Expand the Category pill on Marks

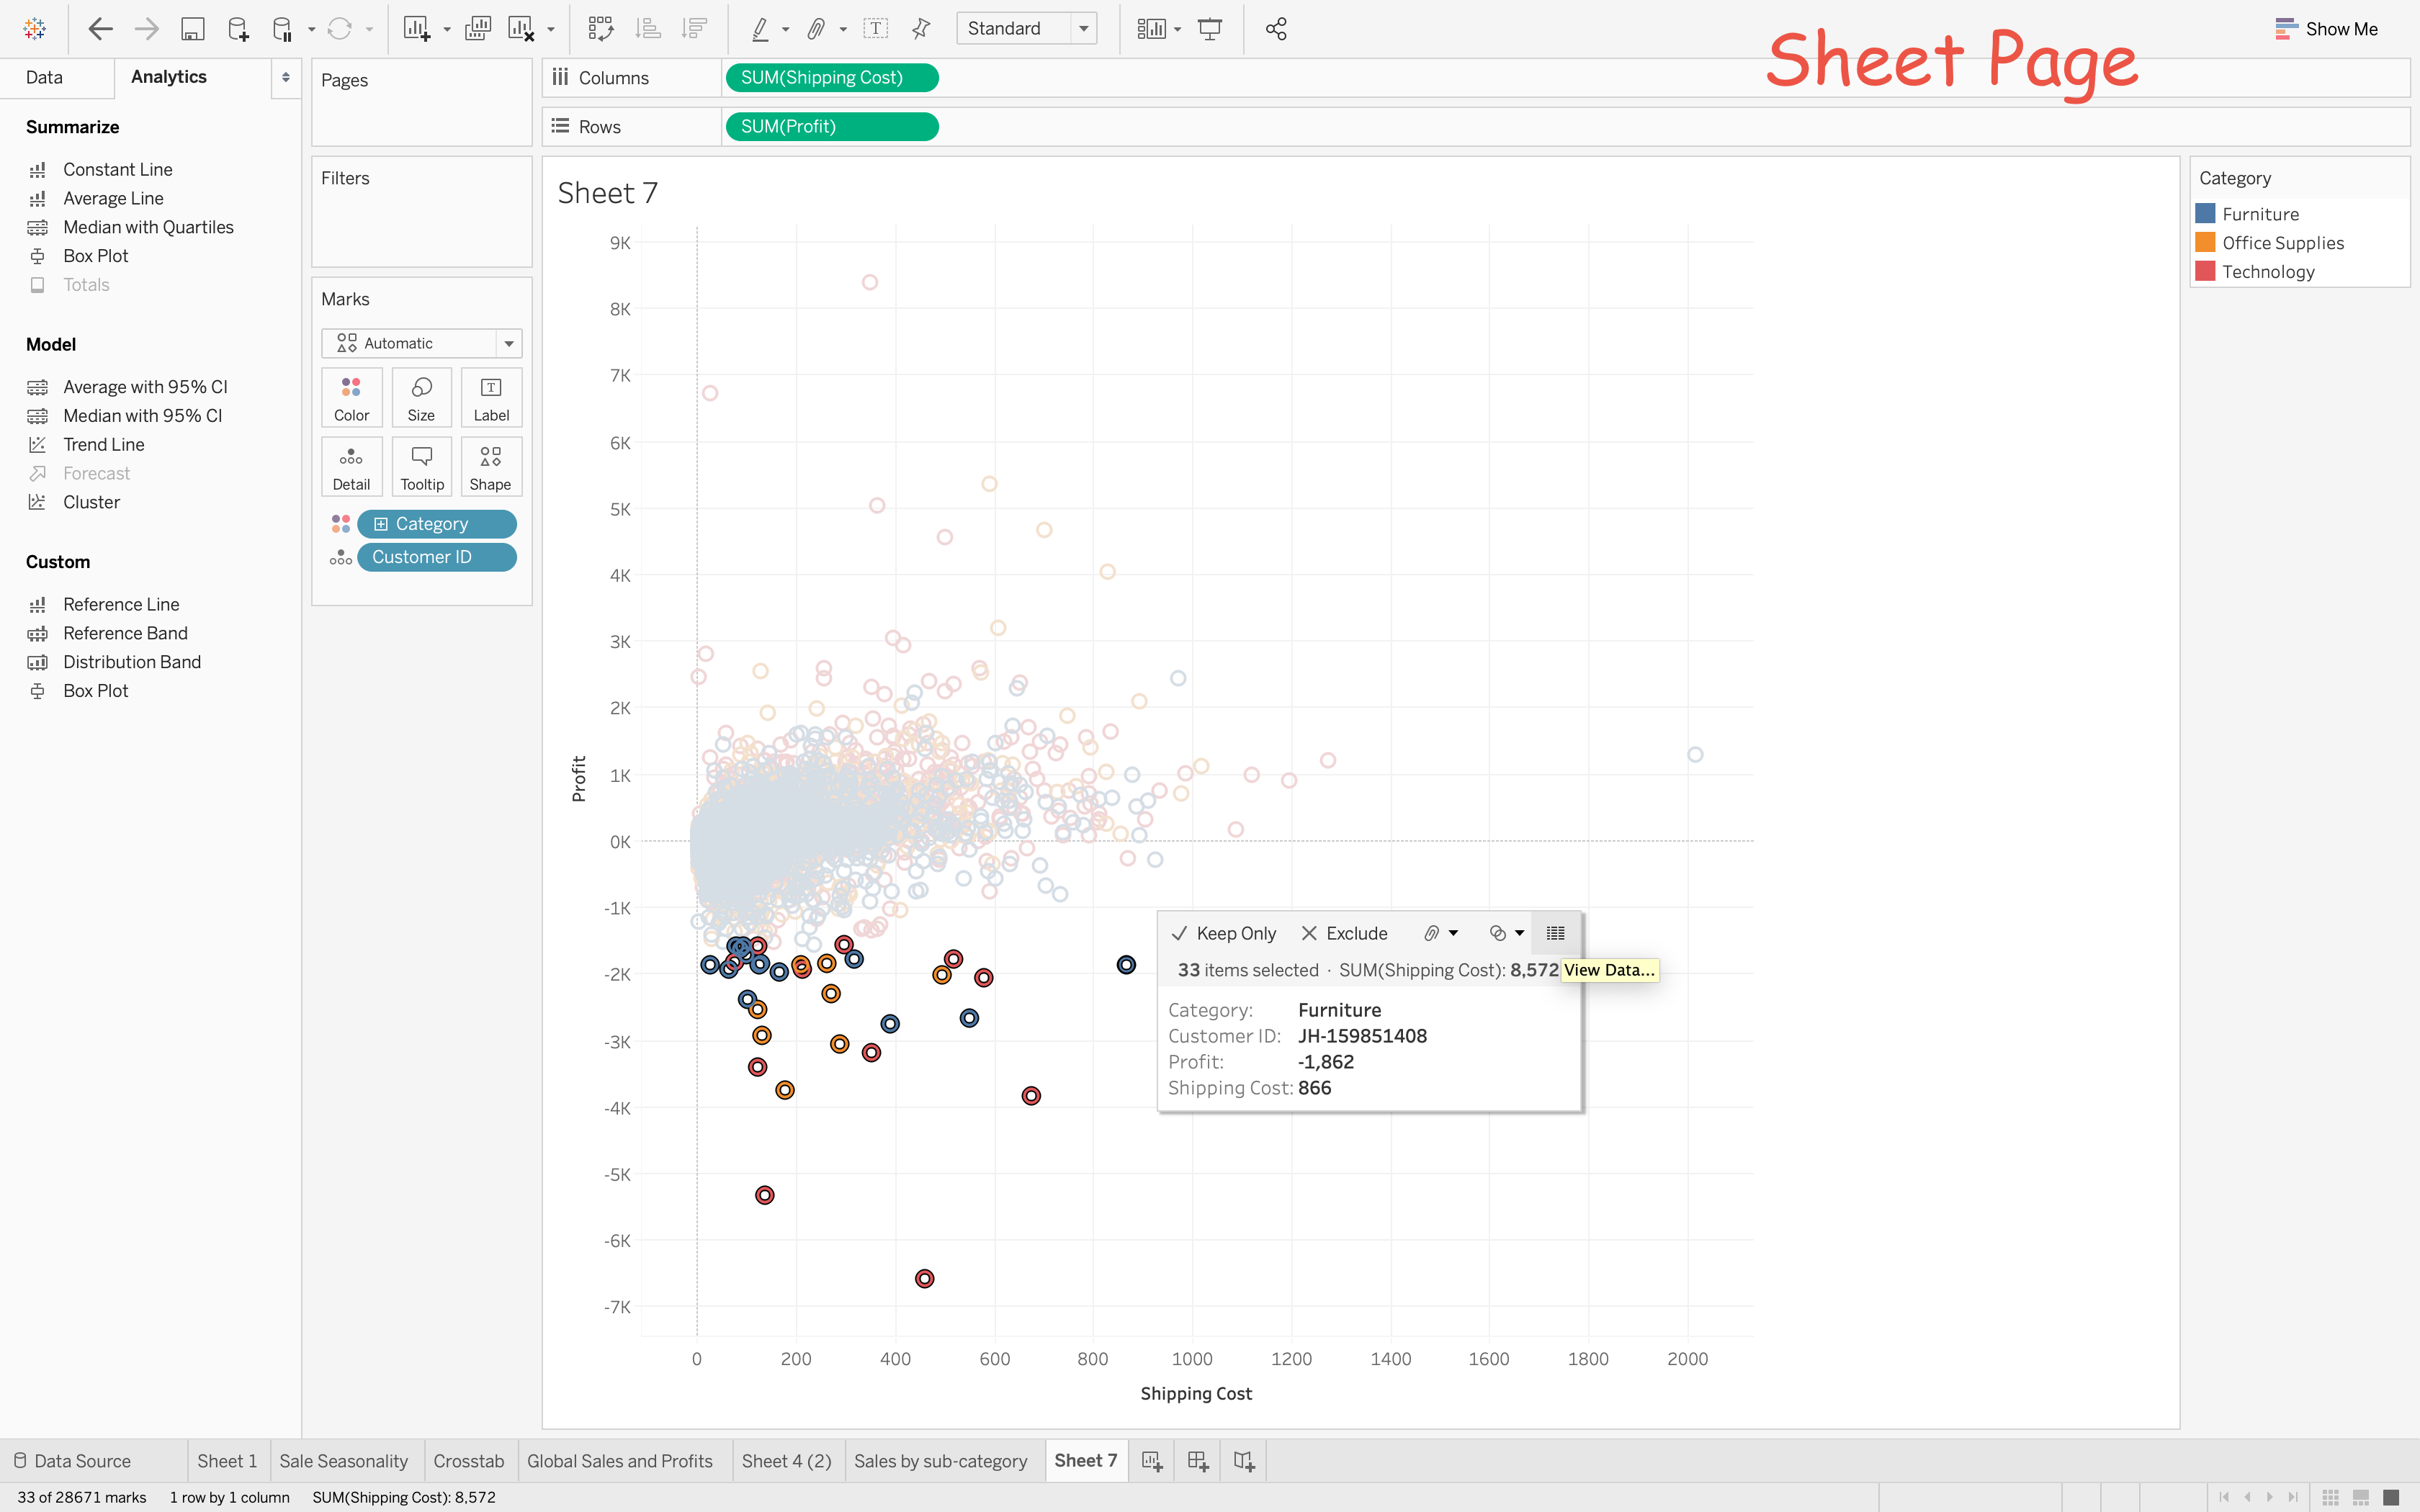pyautogui.click(x=381, y=524)
